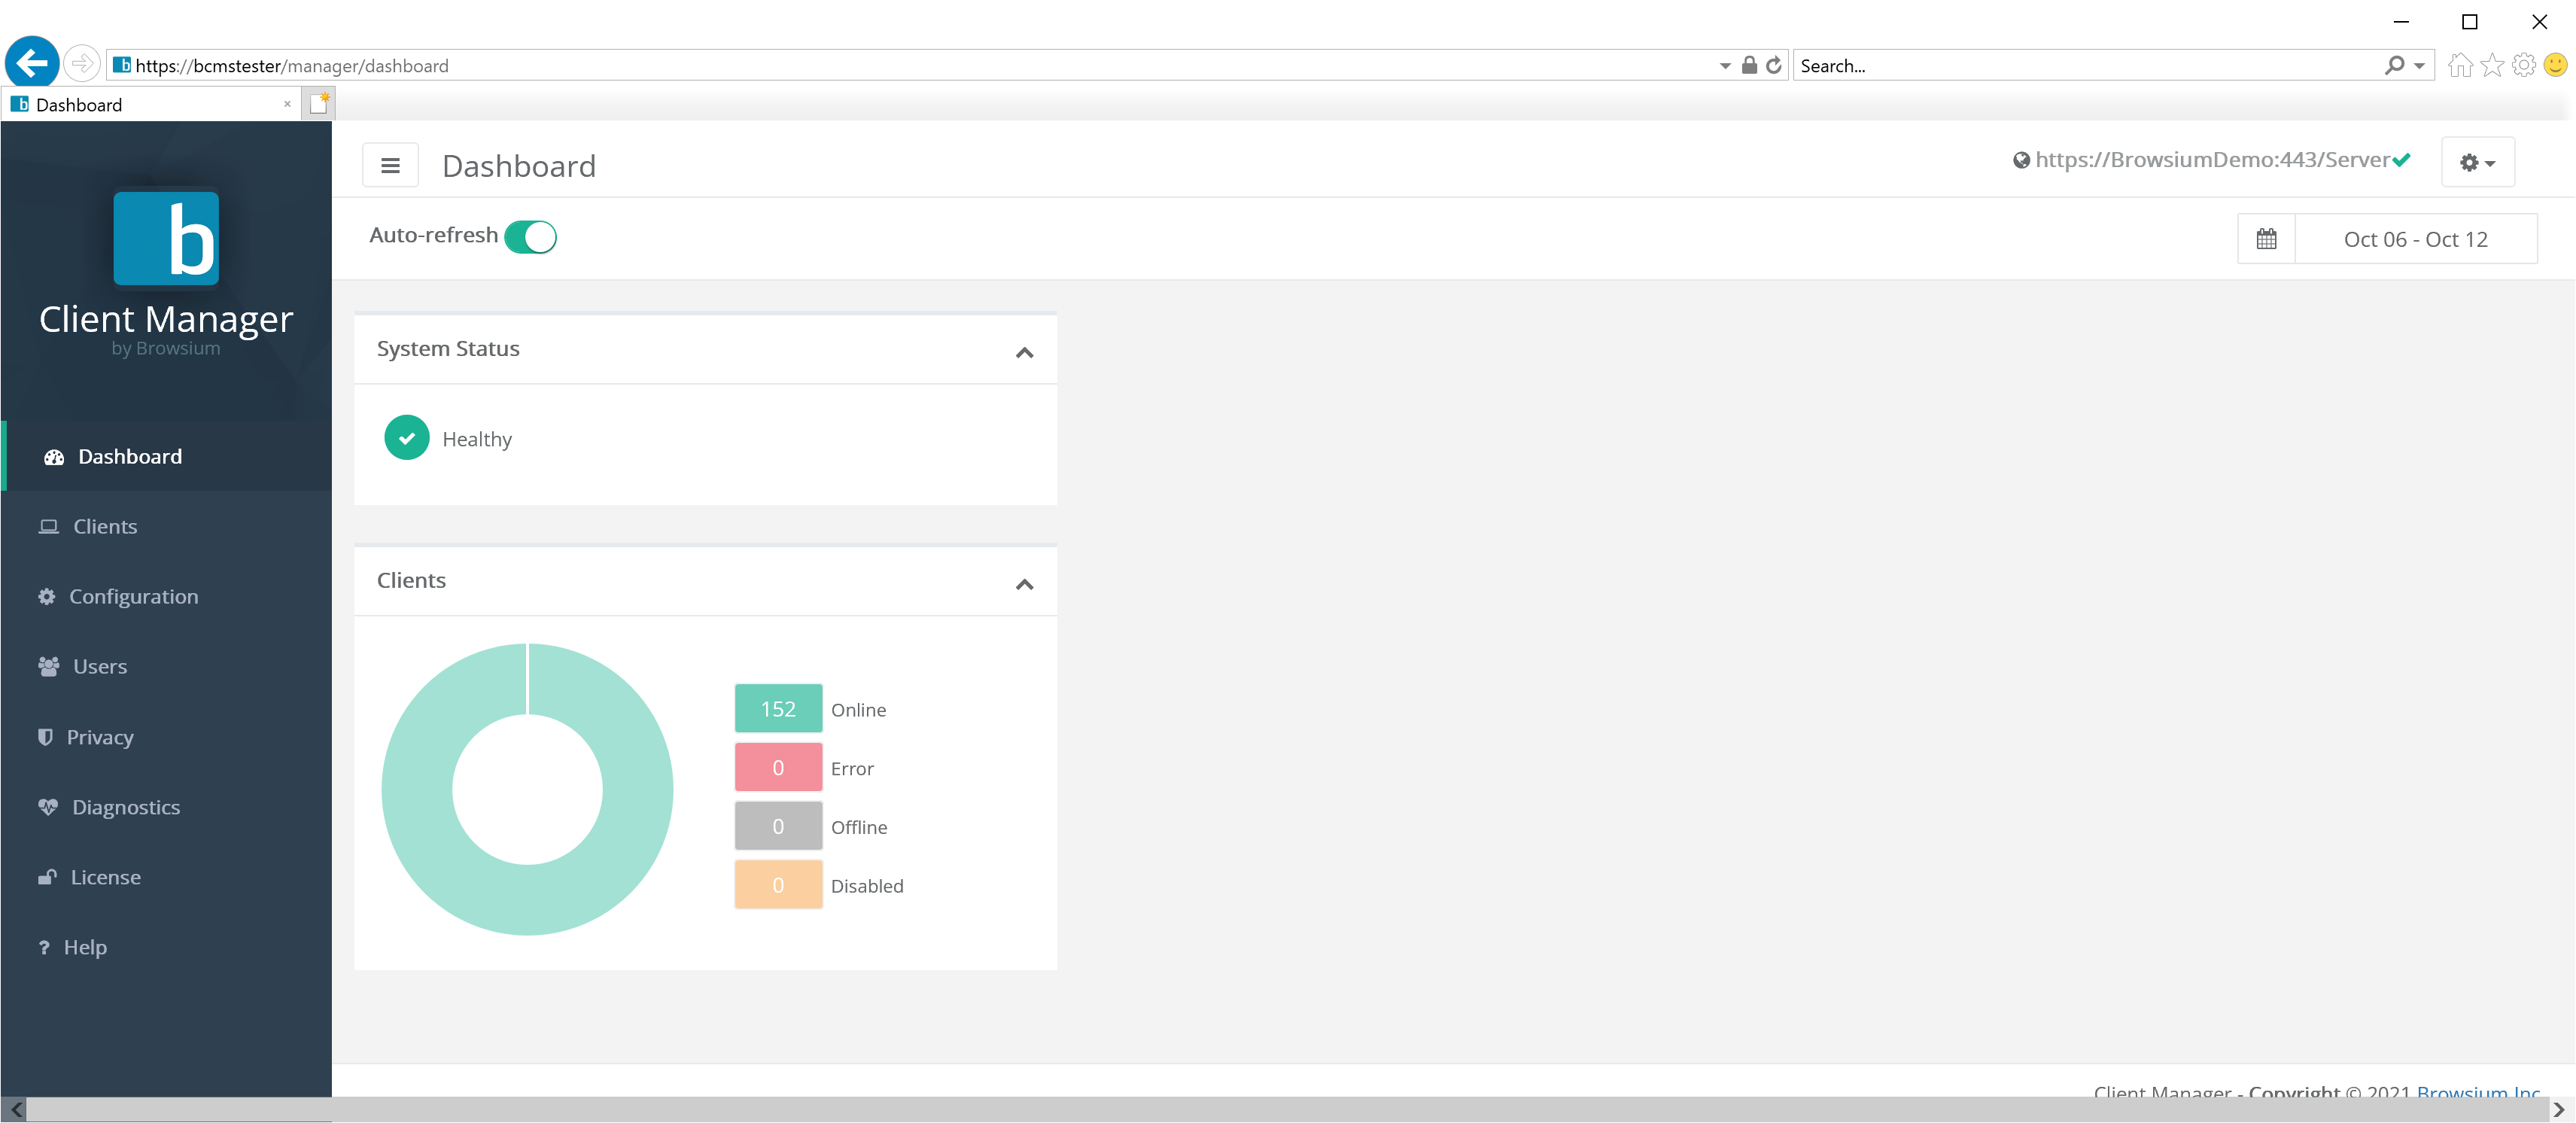Collapse the System Status panel
Screen dimensions: 2576x1123
click(x=1023, y=353)
